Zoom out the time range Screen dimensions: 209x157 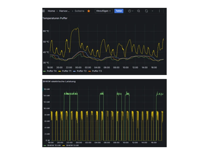[x=139, y=11]
